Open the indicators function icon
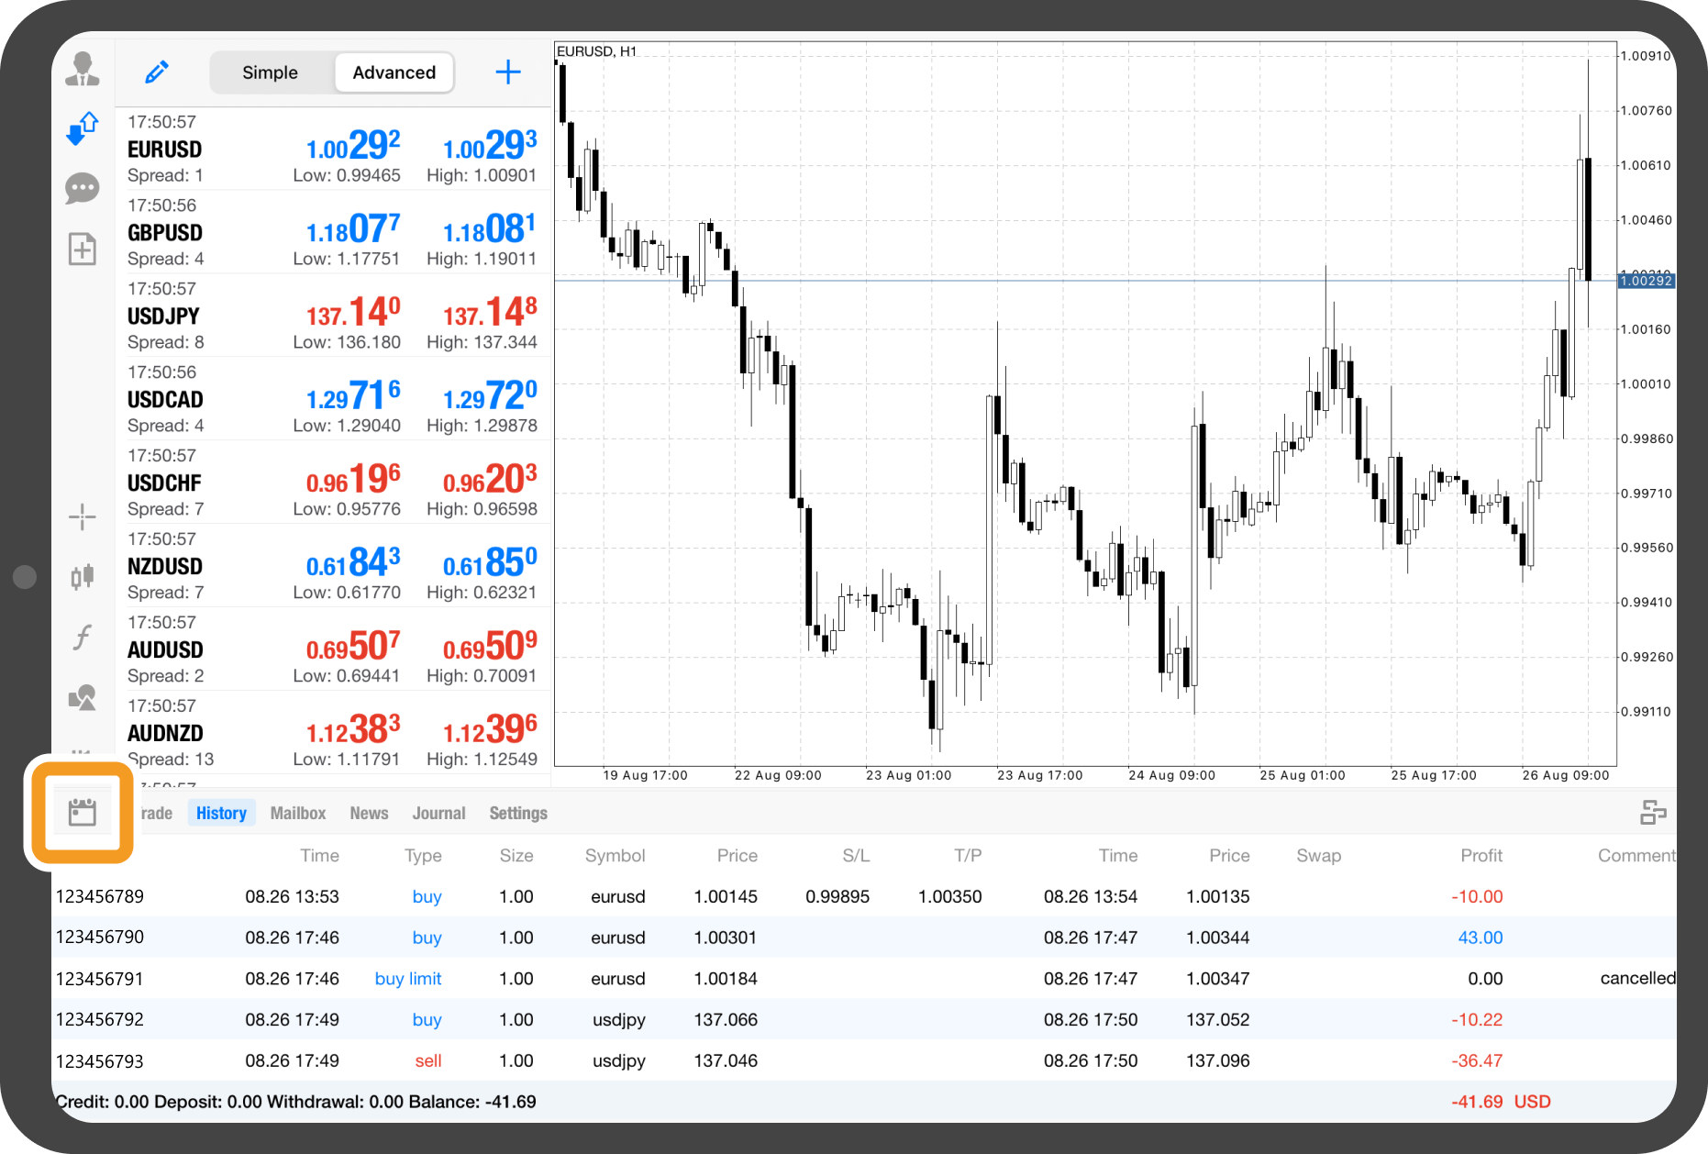Image resolution: width=1708 pixels, height=1154 pixels. pos(83,637)
